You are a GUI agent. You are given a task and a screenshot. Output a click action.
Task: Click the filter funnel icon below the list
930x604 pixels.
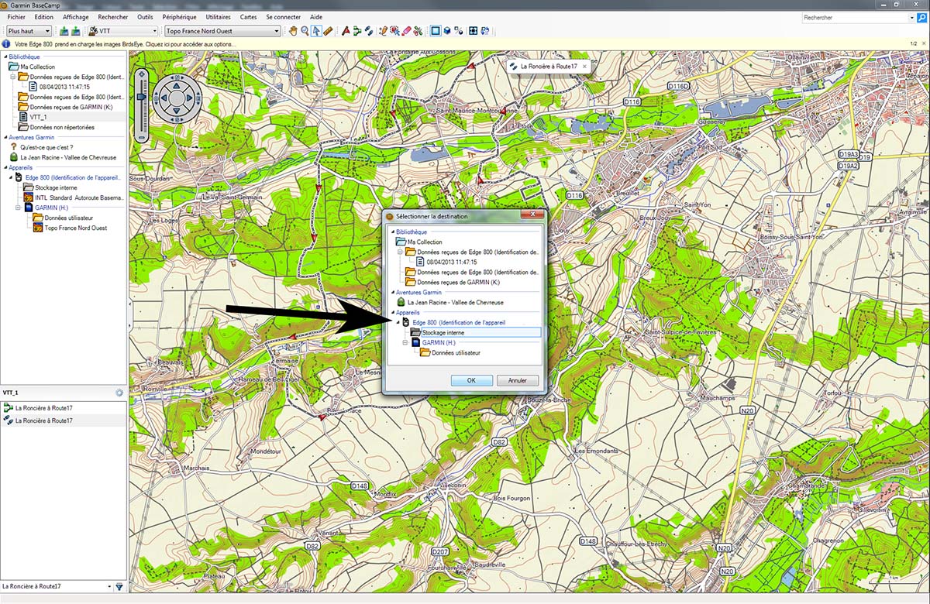click(119, 587)
